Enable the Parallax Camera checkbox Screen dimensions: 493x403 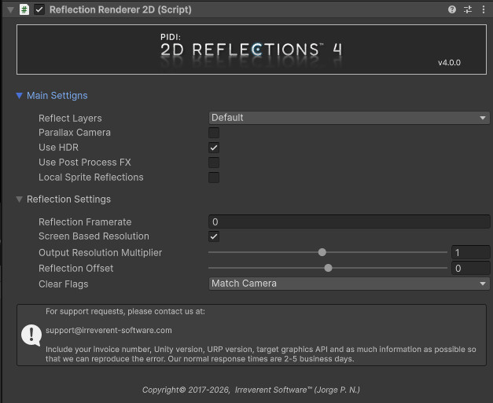(214, 133)
